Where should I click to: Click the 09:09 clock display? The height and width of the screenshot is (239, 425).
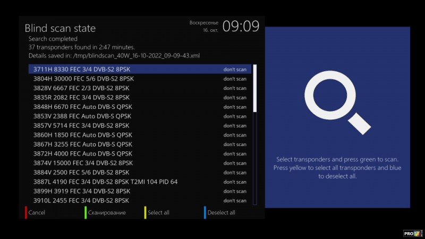coord(240,26)
